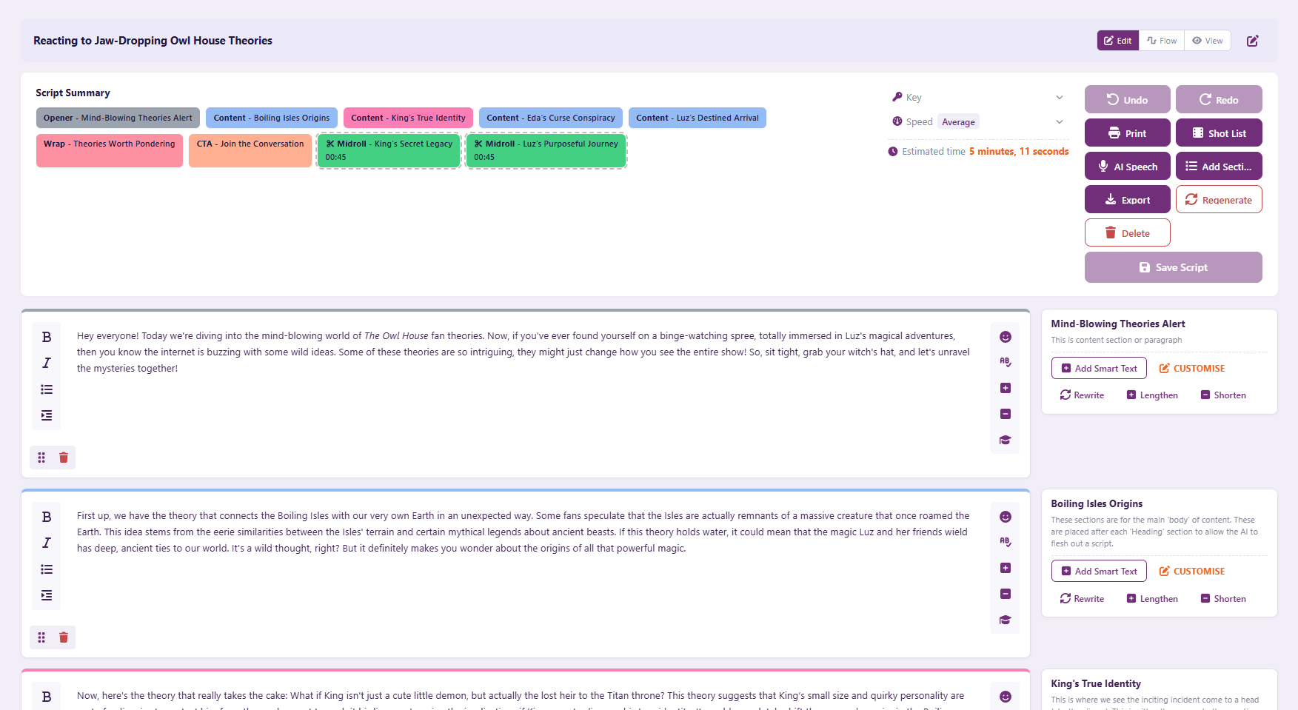Viewport: 1298px width, 710px height.
Task: Apply bold in the King's True Identity editor
Action: [x=47, y=697]
